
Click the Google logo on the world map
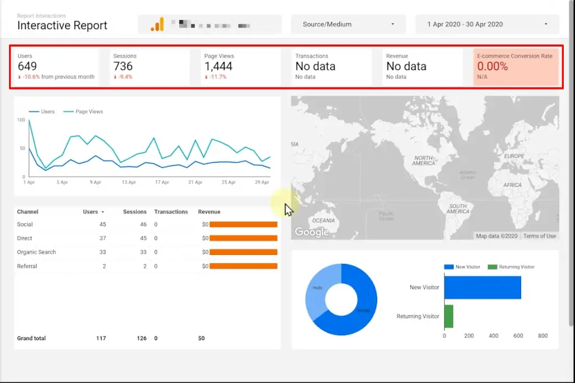click(x=312, y=231)
